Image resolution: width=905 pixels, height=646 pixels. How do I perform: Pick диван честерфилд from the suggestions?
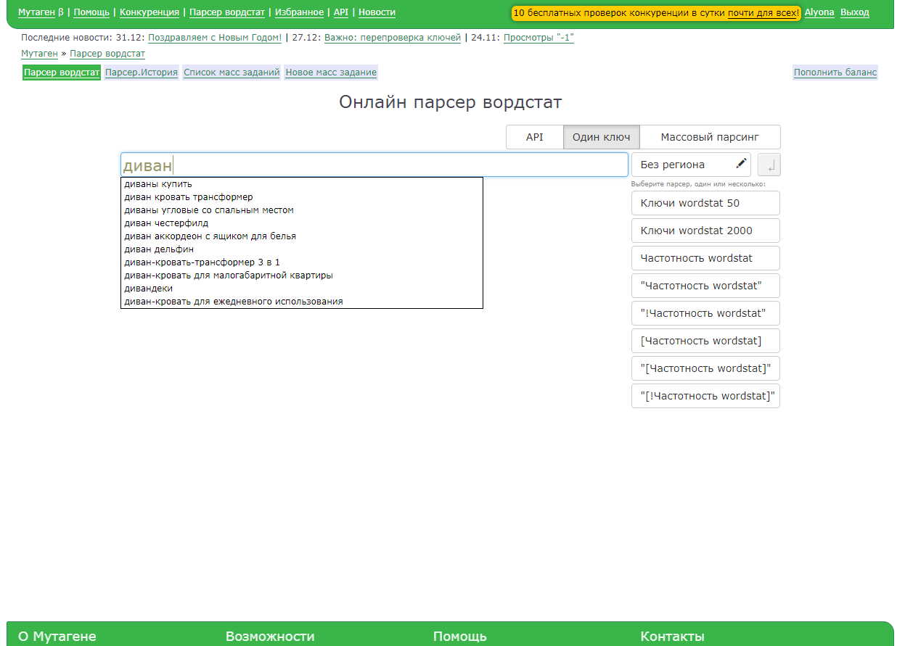166,223
